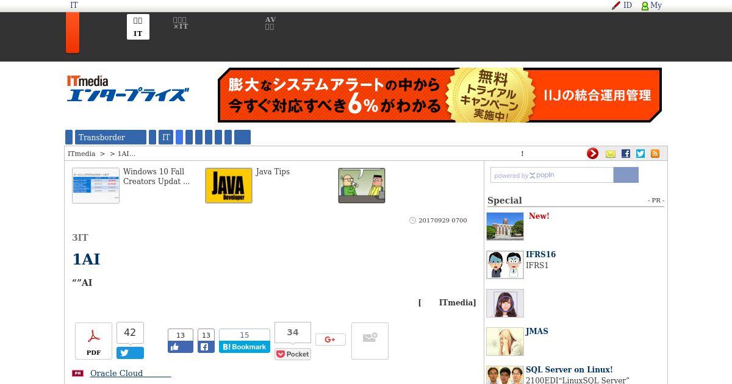Click the IT link in the top bar
The image size is (732, 384).
74,5
